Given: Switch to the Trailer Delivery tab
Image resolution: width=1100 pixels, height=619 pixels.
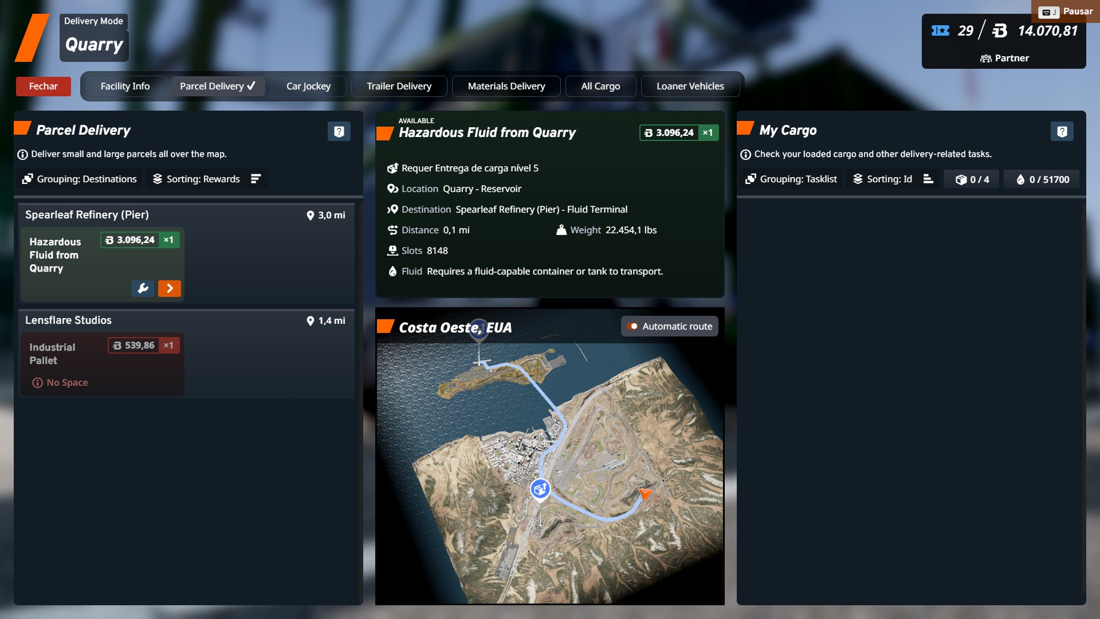Looking at the screenshot, I should coord(399,86).
